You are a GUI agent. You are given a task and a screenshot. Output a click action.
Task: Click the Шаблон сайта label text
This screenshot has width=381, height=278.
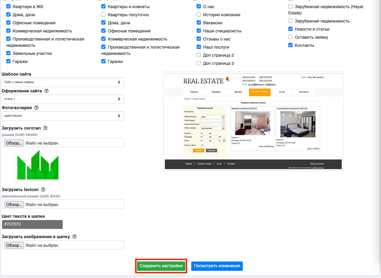point(16,74)
